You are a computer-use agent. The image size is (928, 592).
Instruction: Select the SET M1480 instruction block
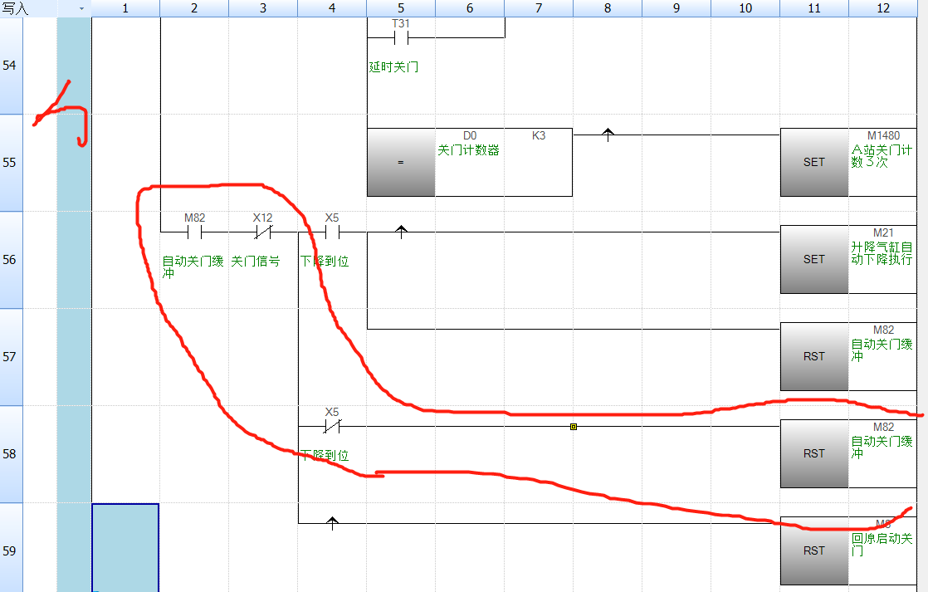813,162
